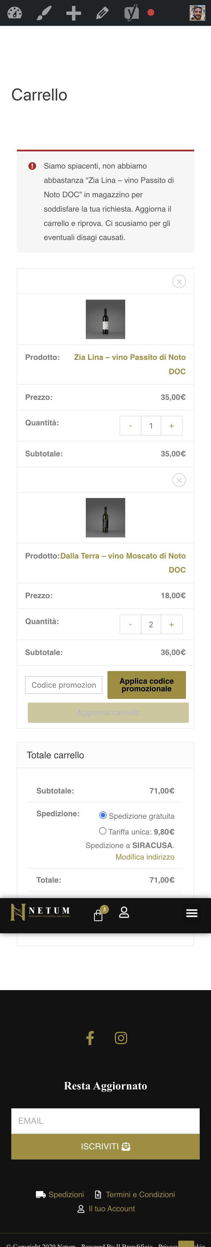Click the Zia Lina wine thumbnail
Viewport: 211px width, 1247px height.
point(105,319)
